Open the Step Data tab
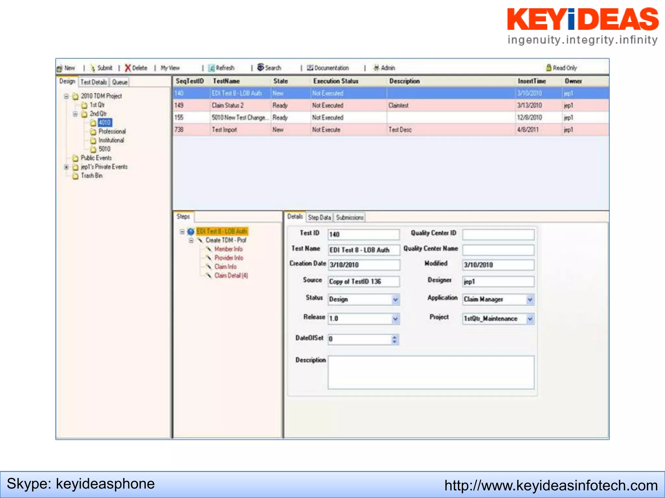The width and height of the screenshot is (665, 498). tap(320, 217)
